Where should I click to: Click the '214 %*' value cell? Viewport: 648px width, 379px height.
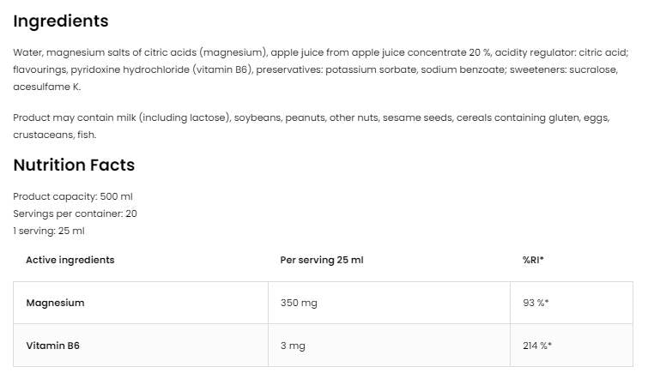[537, 346]
